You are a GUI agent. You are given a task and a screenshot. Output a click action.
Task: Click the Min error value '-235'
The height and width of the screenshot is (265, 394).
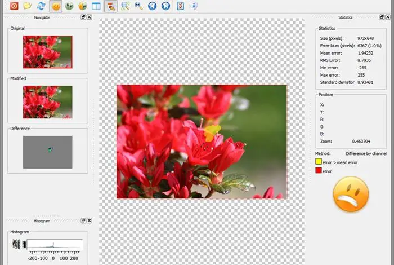tap(362, 68)
